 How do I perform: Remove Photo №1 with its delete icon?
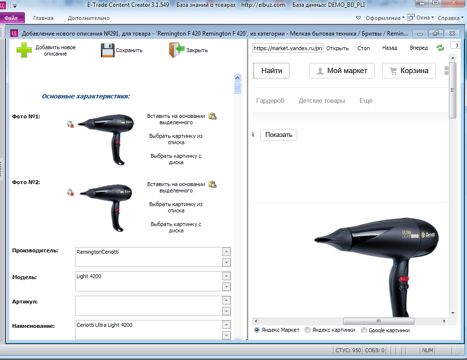[x=71, y=124]
